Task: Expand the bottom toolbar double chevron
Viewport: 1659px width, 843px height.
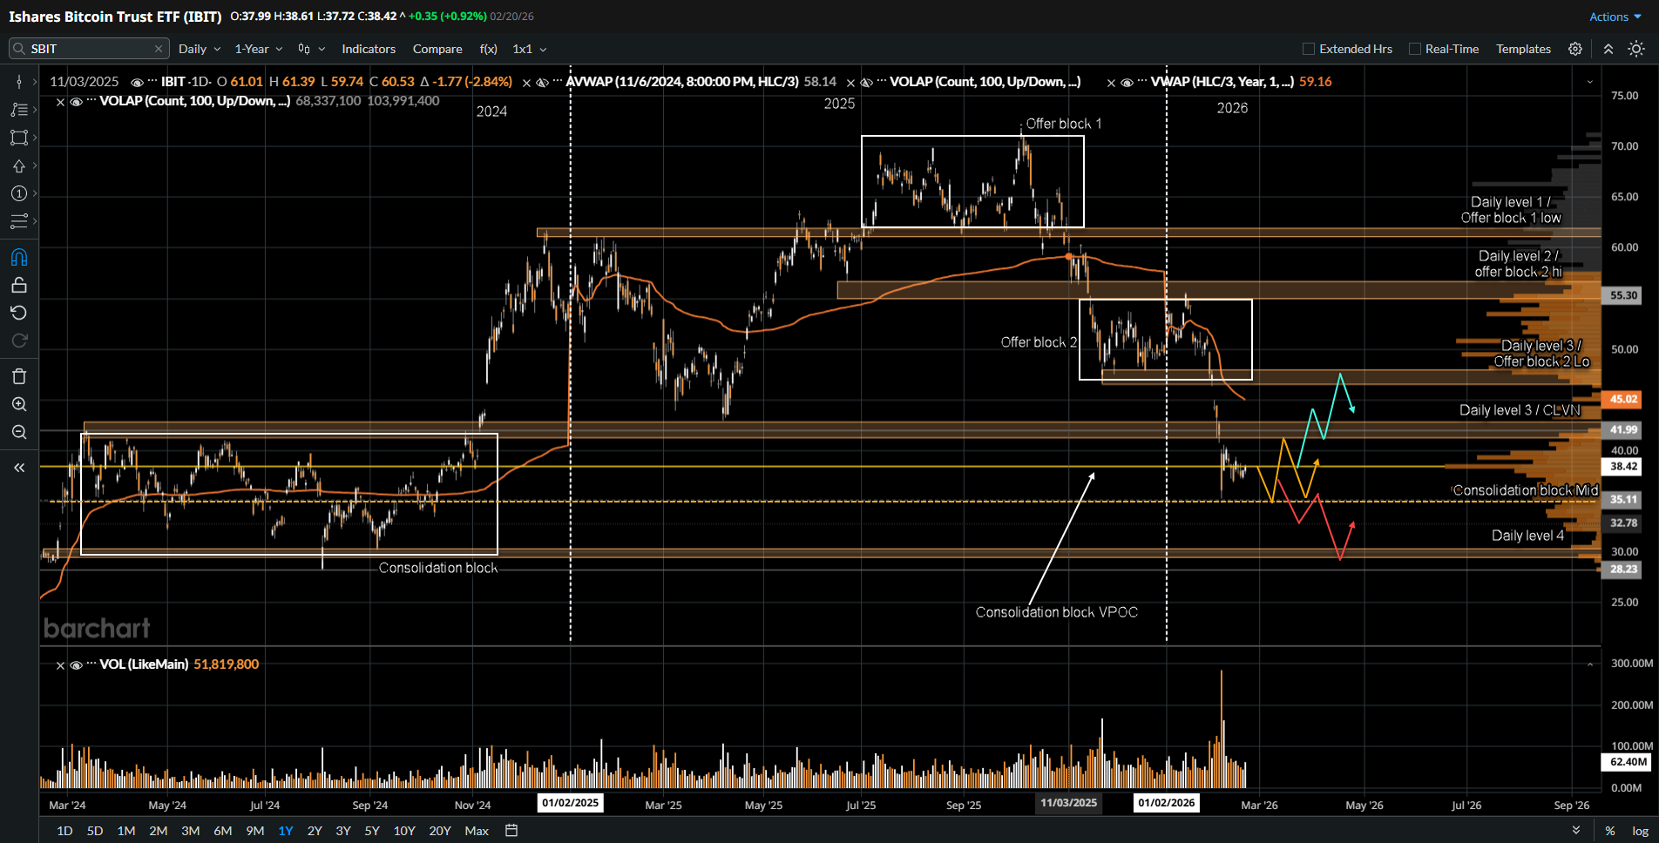Action: click(x=1576, y=831)
